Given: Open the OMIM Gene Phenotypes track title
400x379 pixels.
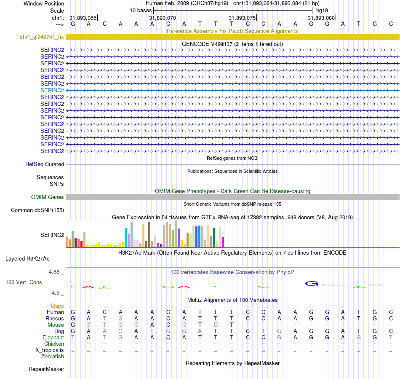Looking at the screenshot, I should click(x=232, y=191).
